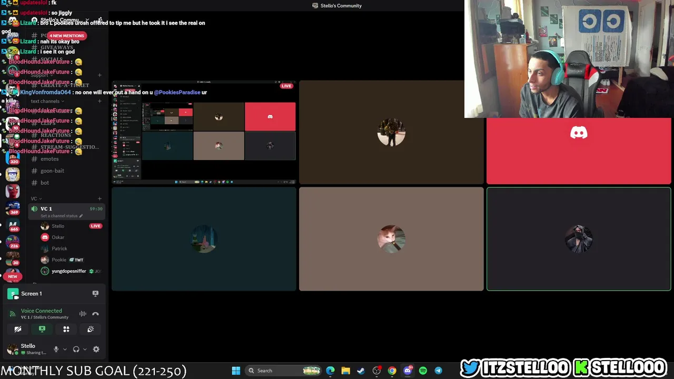
Task: Deafen the headphones
Action: [76, 349]
